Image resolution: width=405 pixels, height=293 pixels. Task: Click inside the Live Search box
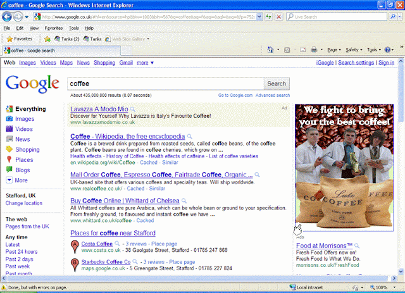[x=337, y=17]
